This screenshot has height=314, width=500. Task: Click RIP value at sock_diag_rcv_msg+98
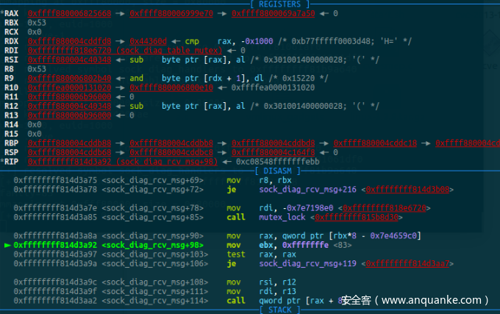[x=122, y=161]
